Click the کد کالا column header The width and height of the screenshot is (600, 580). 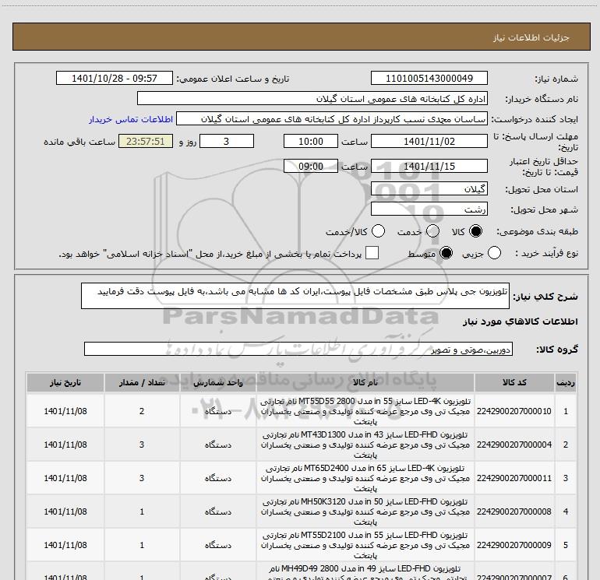pyautogui.click(x=514, y=382)
